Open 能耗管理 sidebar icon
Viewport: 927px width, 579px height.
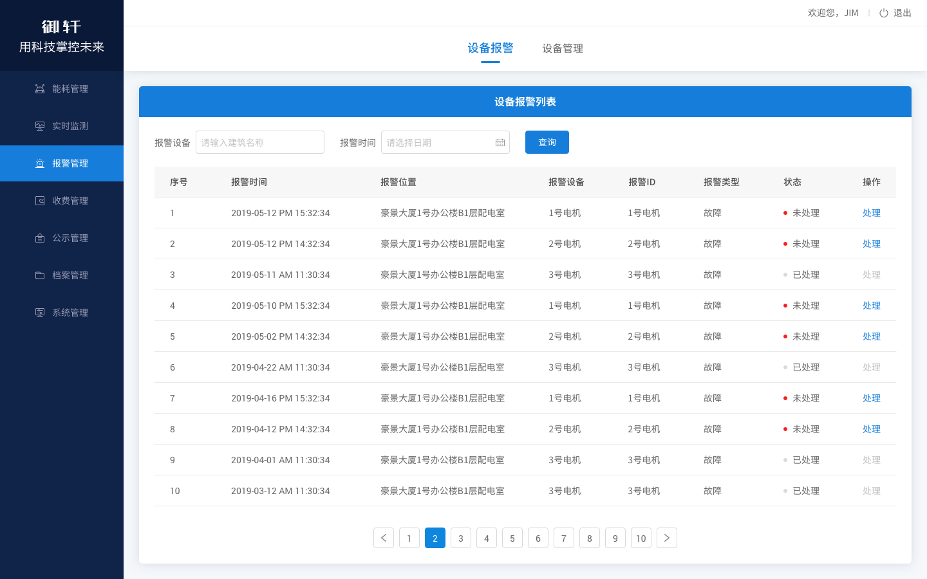pos(40,89)
